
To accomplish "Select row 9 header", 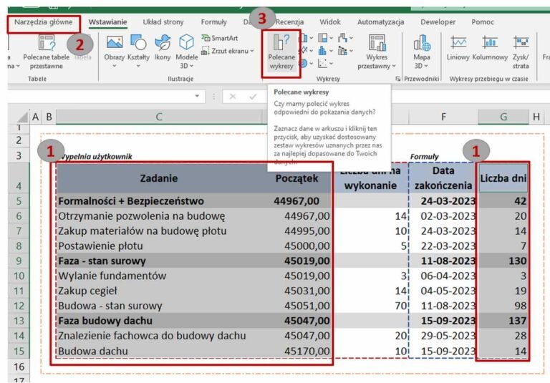I will pos(19,261).
